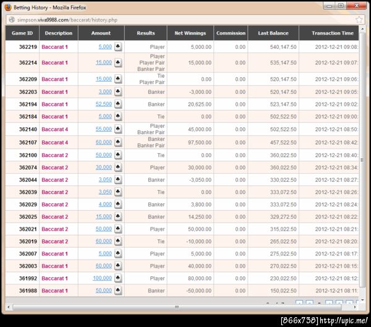This screenshot has height=327, width=371.
Task: Click card icon in row 362219
Action: point(118,46)
